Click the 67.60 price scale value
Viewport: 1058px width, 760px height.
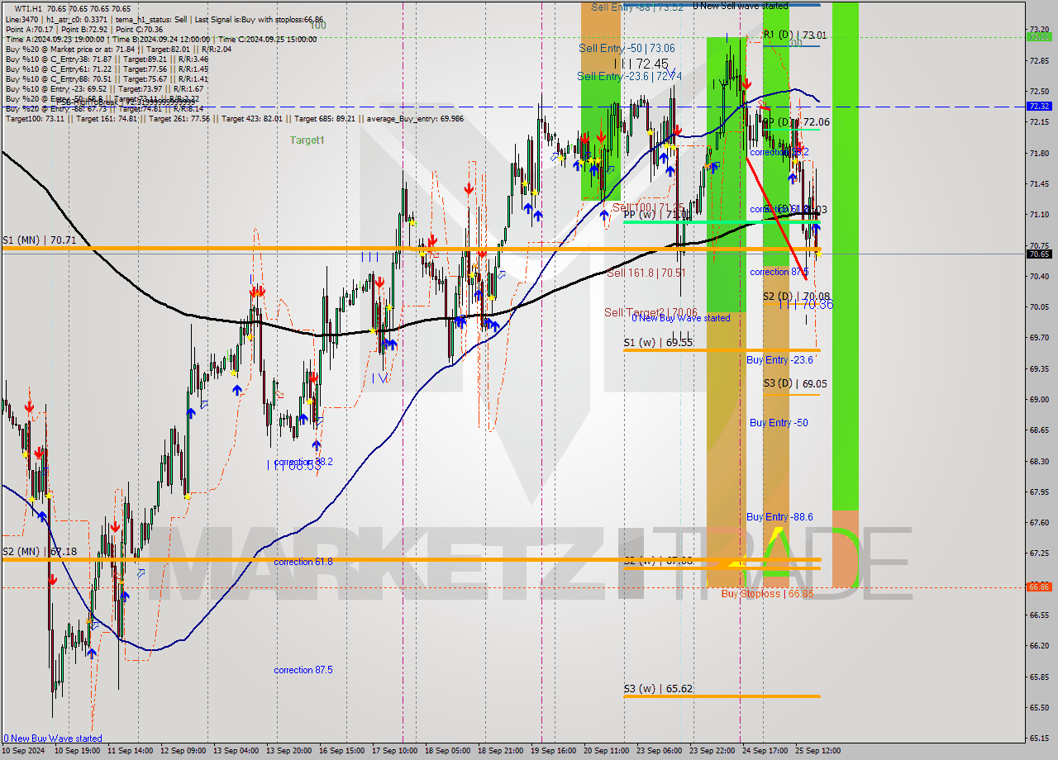[x=1039, y=523]
